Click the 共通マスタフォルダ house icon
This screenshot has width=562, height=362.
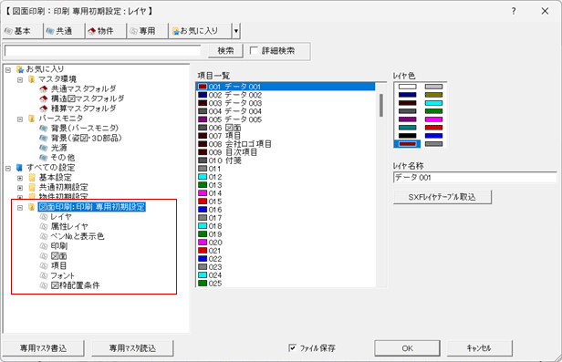click(x=44, y=88)
